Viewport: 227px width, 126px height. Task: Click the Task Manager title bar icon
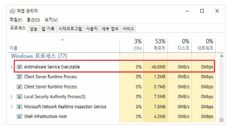[12, 11]
